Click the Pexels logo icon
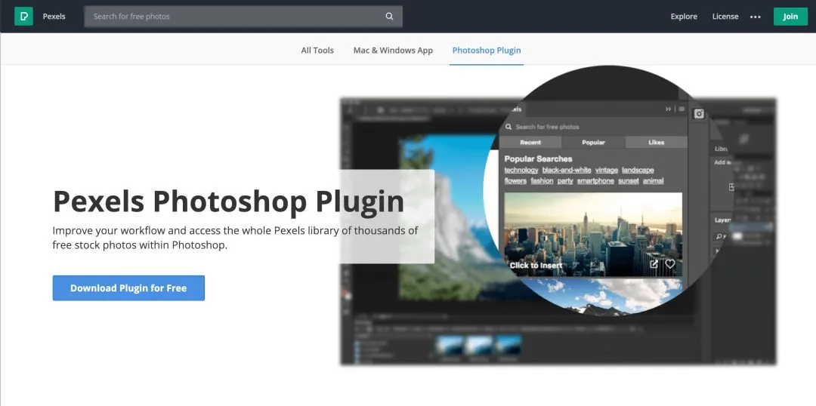 tap(23, 16)
